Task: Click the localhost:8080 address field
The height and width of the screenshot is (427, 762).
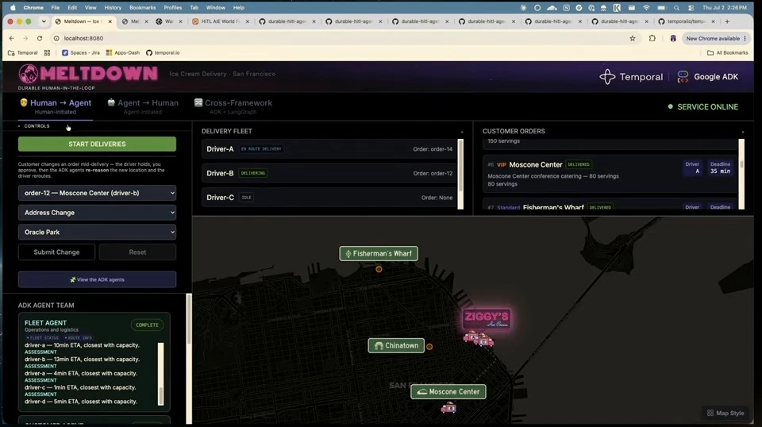Action: pos(341,38)
